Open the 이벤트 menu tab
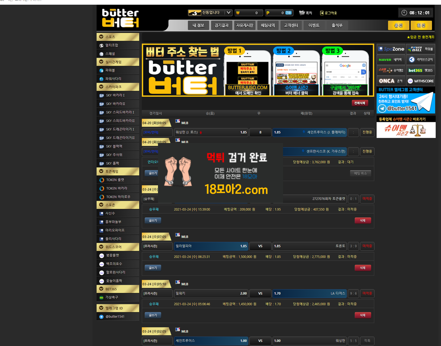This screenshot has height=346, width=441. [314, 25]
